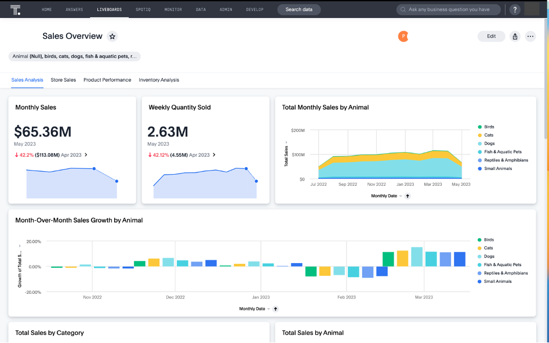This screenshot has width=549, height=343.
Task: Click the orange P user avatar
Action: point(403,36)
